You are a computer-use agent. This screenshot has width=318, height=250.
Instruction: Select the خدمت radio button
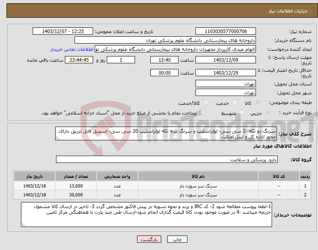[x=235, y=102]
